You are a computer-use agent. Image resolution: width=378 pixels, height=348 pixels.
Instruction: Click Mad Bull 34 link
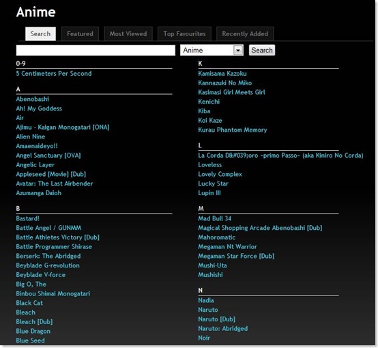pos(215,219)
